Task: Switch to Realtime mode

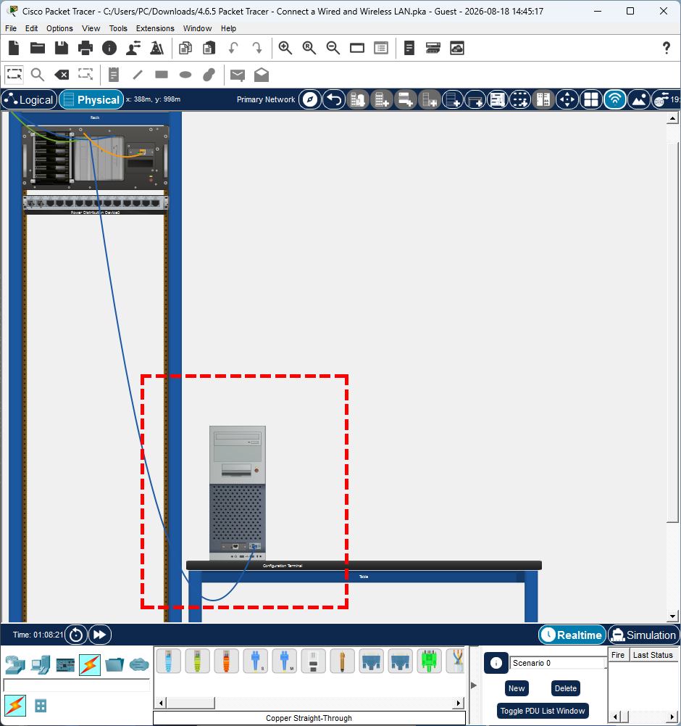Action: [572, 635]
